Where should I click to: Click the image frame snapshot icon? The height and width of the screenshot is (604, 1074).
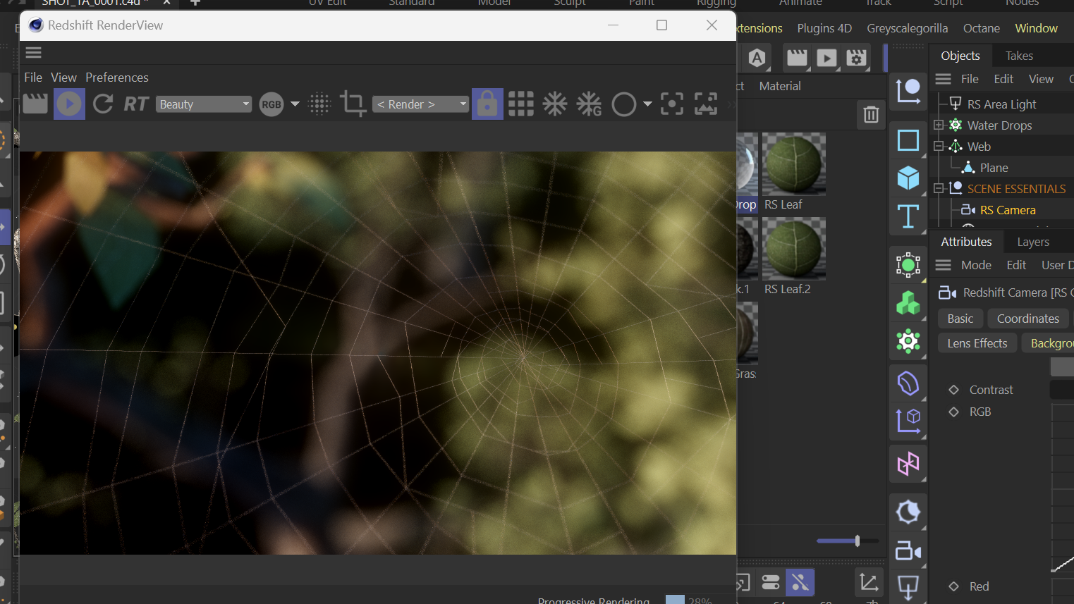click(x=706, y=104)
